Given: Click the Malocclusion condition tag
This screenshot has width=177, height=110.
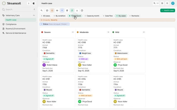Looking at the screenshot, I should (121, 53).
